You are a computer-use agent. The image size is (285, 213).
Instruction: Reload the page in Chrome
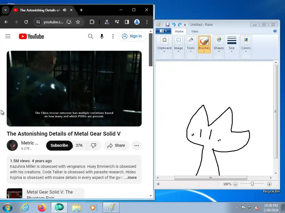click(26, 22)
